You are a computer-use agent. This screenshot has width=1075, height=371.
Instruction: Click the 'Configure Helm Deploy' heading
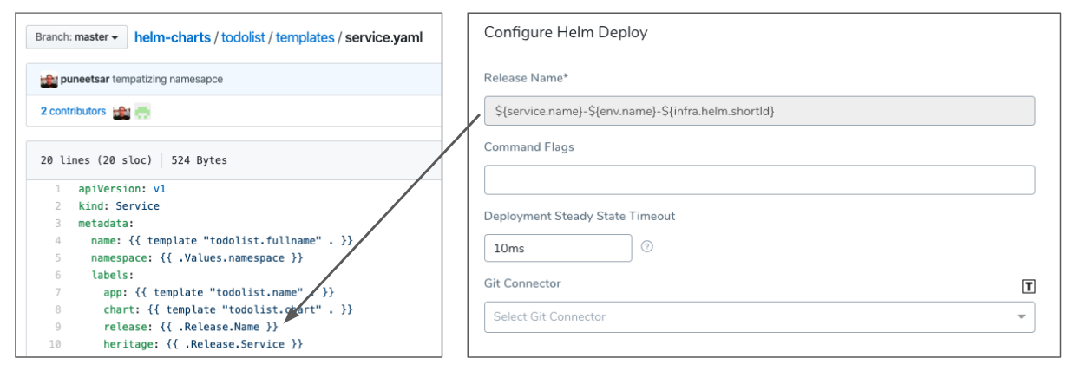point(566,33)
